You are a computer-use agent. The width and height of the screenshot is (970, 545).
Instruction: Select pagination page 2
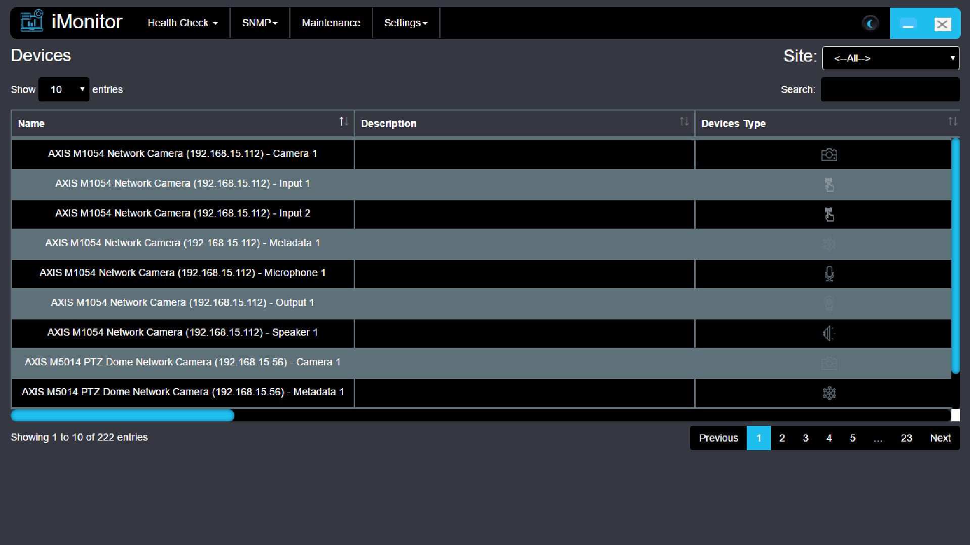click(x=782, y=438)
